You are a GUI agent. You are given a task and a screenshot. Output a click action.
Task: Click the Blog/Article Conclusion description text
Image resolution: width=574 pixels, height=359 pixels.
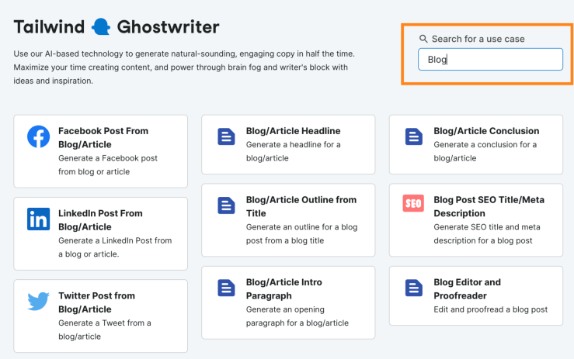tap(485, 151)
